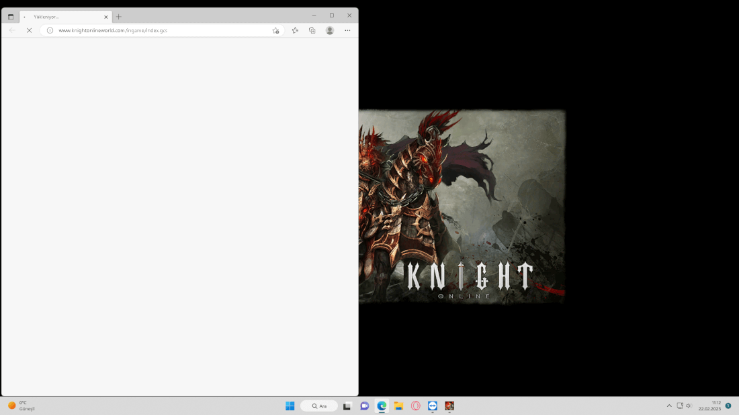The height and width of the screenshot is (415, 739).
Task: Open the browser profile icon
Action: (x=330, y=30)
